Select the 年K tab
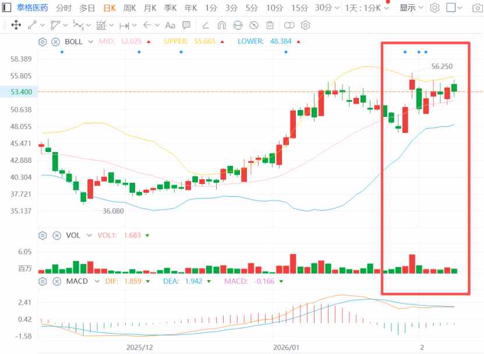 (x=190, y=8)
